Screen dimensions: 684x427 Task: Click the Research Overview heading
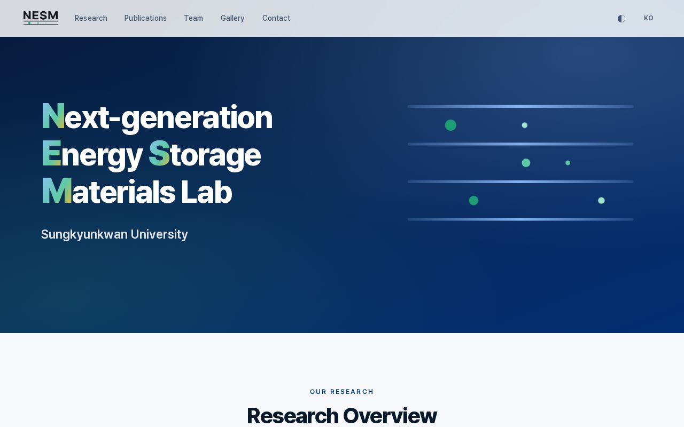(x=342, y=415)
